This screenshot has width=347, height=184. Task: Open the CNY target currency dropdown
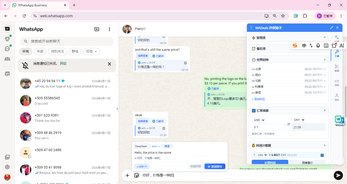pos(298,120)
